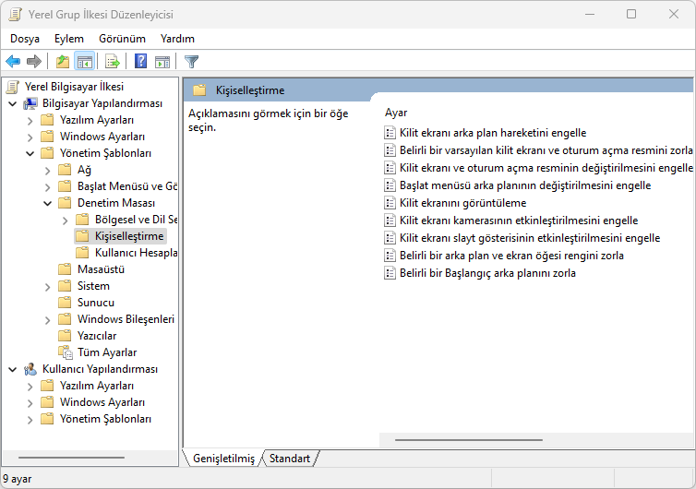Open help via blue question icon
Image resolution: width=696 pixels, height=489 pixels.
point(140,61)
